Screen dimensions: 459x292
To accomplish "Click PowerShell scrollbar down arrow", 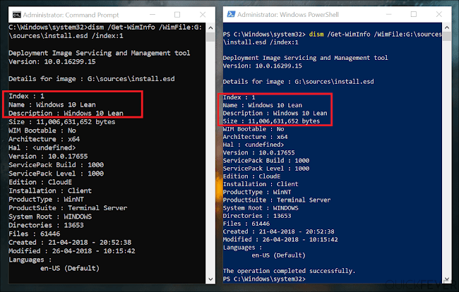I will click(447, 279).
